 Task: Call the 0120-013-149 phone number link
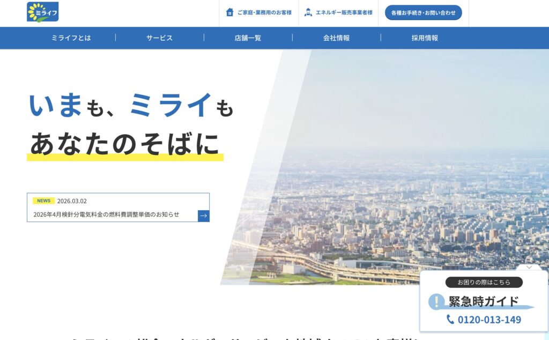(x=489, y=320)
